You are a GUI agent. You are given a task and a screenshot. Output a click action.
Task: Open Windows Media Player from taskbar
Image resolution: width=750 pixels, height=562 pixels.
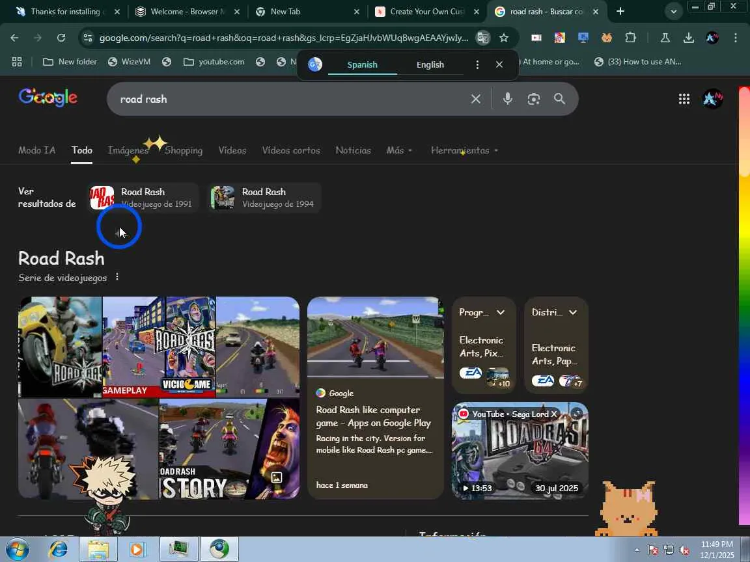tap(137, 549)
